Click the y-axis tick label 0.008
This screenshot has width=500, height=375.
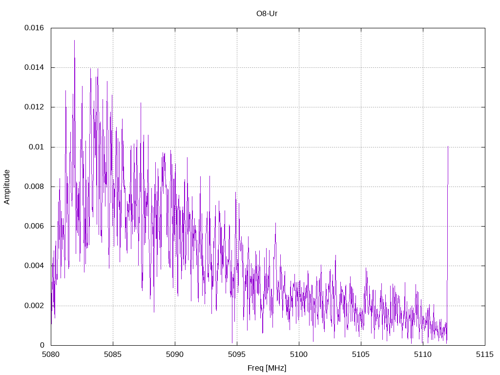tap(34, 187)
